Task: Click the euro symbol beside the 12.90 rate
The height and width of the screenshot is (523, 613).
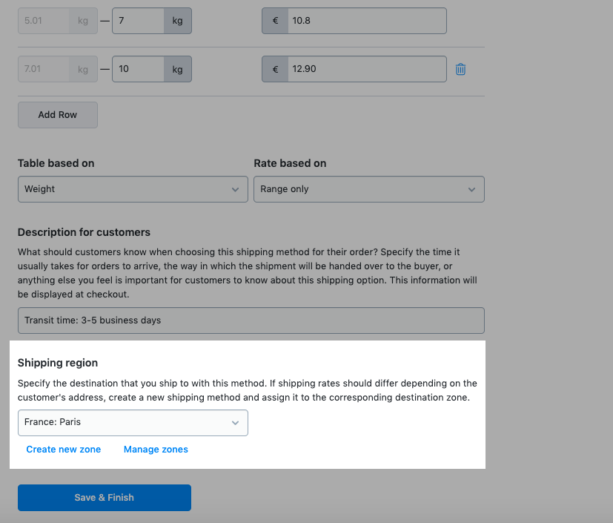Action: (275, 69)
